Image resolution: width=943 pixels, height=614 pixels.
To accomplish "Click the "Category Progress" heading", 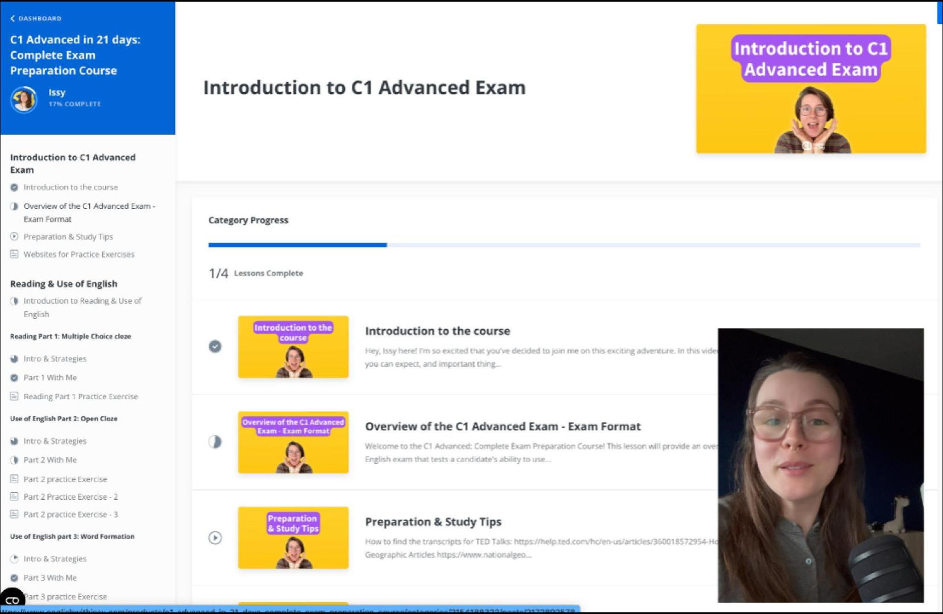I will [x=248, y=220].
